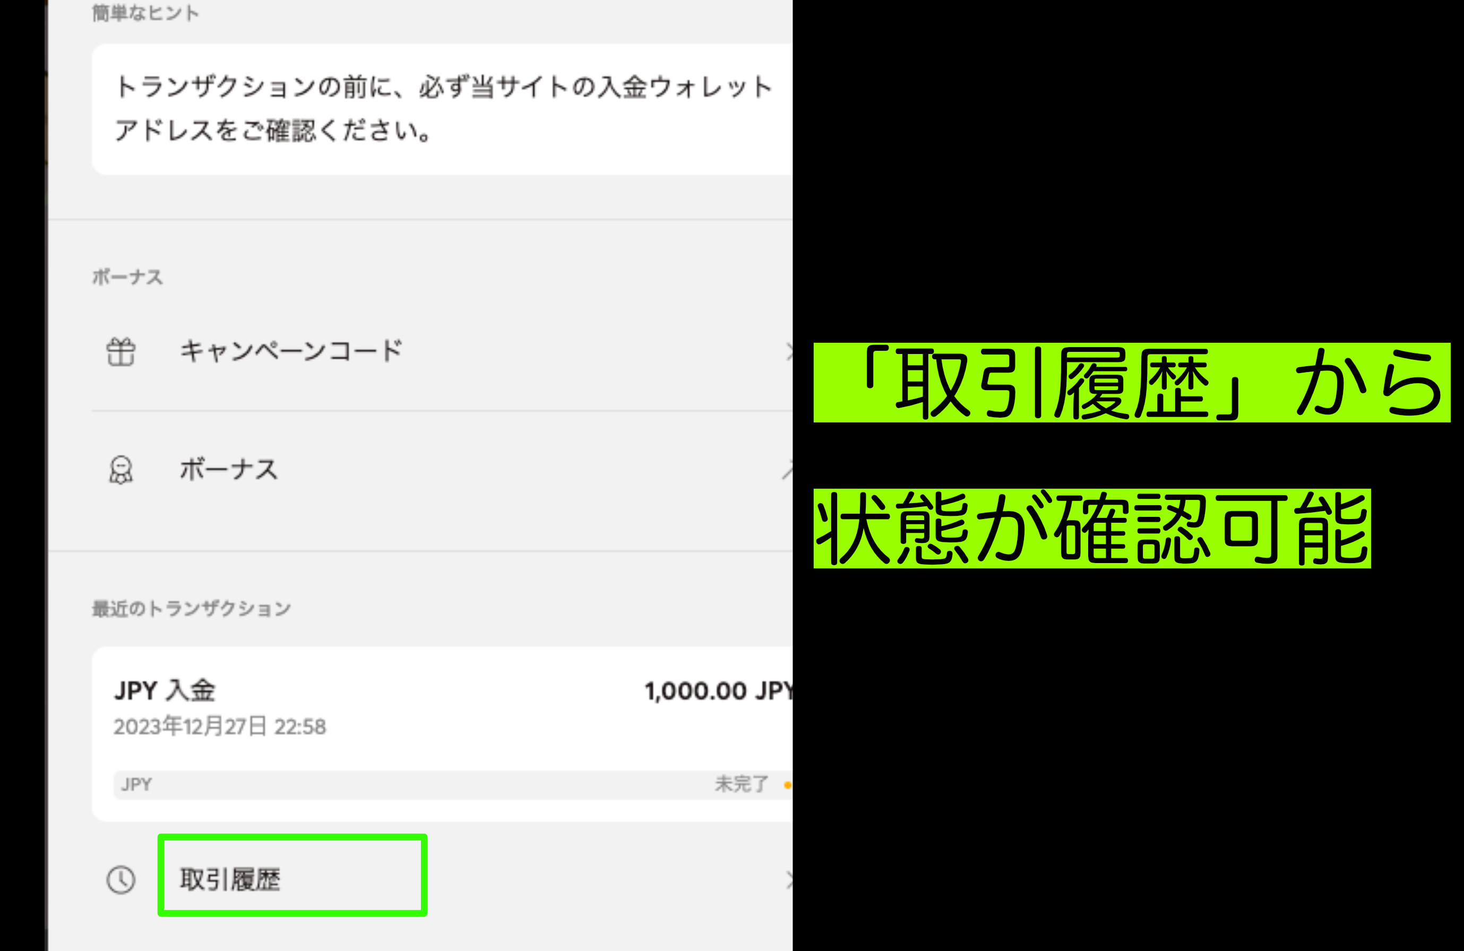This screenshot has width=1464, height=951.
Task: Click the キャンペーンコード (Campaign Code) icon
Action: point(117,350)
